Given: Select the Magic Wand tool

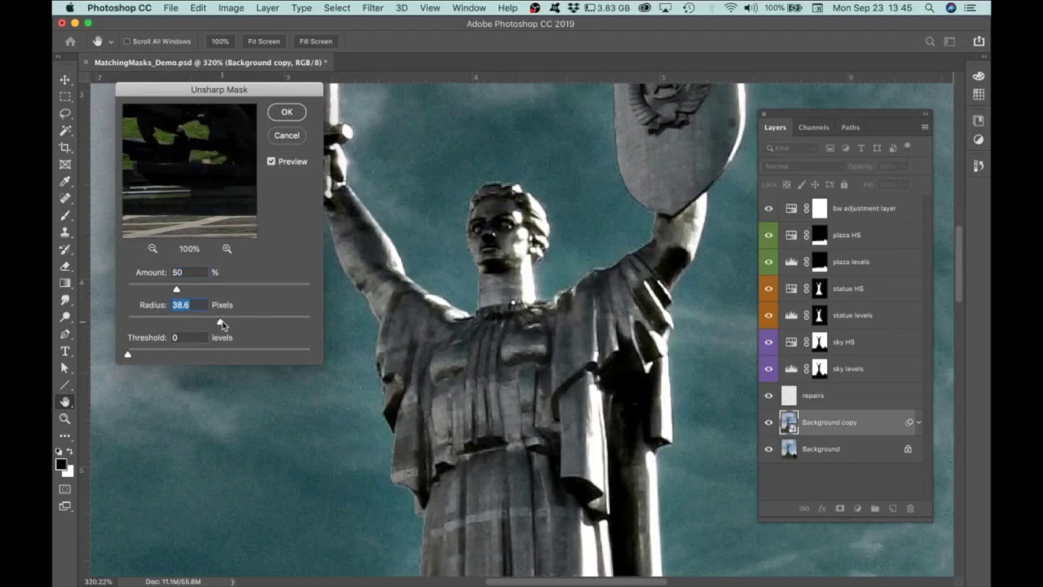Looking at the screenshot, I should click(64, 130).
